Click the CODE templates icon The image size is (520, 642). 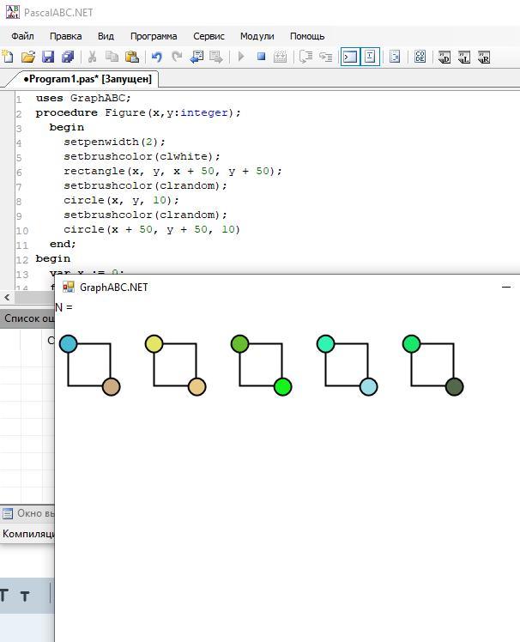420,57
